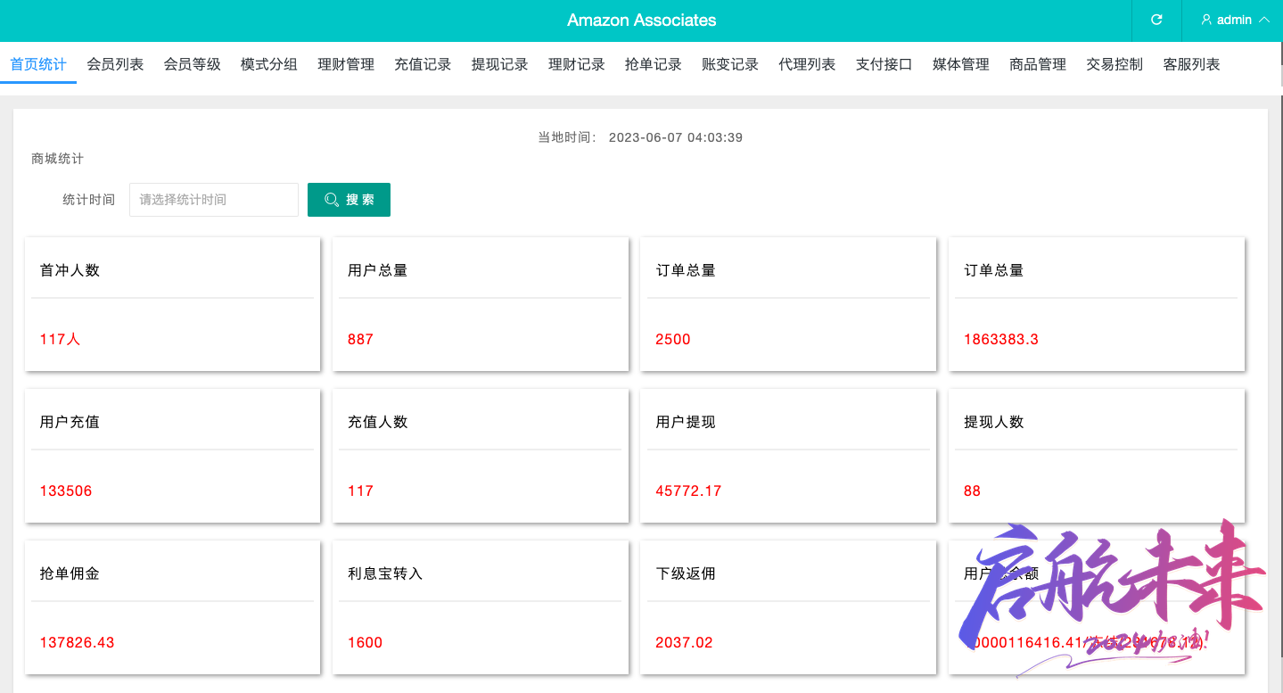The width and height of the screenshot is (1283, 693).
Task: Click the local time 2023-06-07 04:03:39
Action: [x=675, y=137]
